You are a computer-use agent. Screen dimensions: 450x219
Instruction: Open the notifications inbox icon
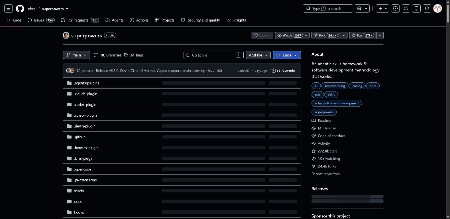click(427, 9)
